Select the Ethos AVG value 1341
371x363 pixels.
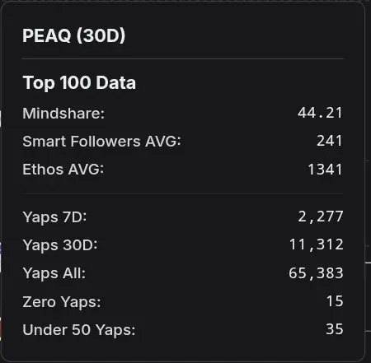click(x=325, y=170)
